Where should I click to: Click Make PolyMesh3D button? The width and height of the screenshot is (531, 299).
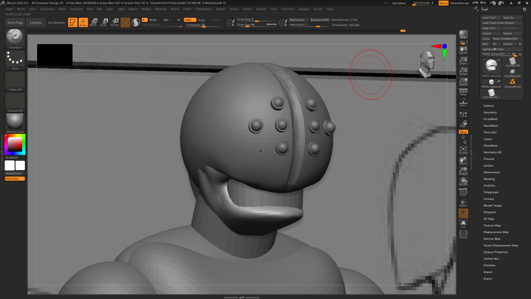click(507, 39)
